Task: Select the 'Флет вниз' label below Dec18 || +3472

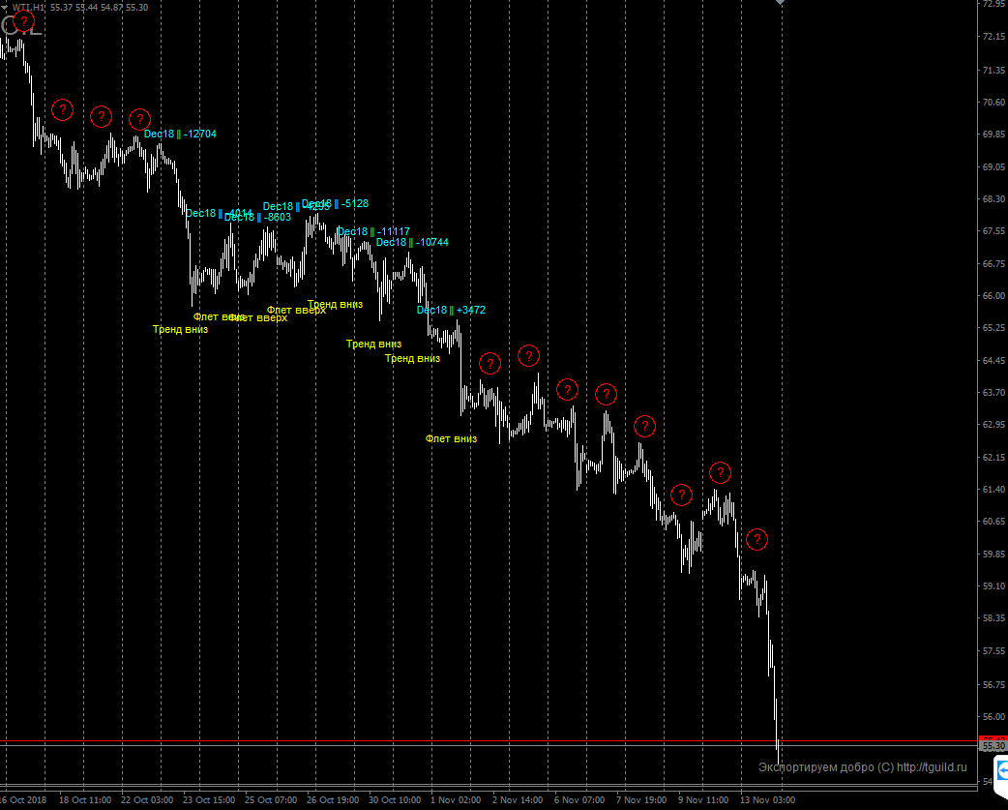Action: [451, 438]
